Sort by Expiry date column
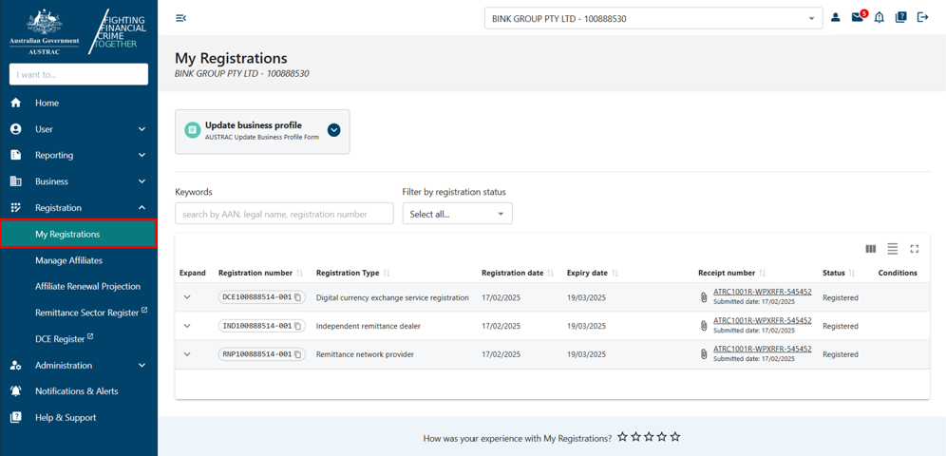Viewport: 946px width, 456px height. click(x=615, y=274)
